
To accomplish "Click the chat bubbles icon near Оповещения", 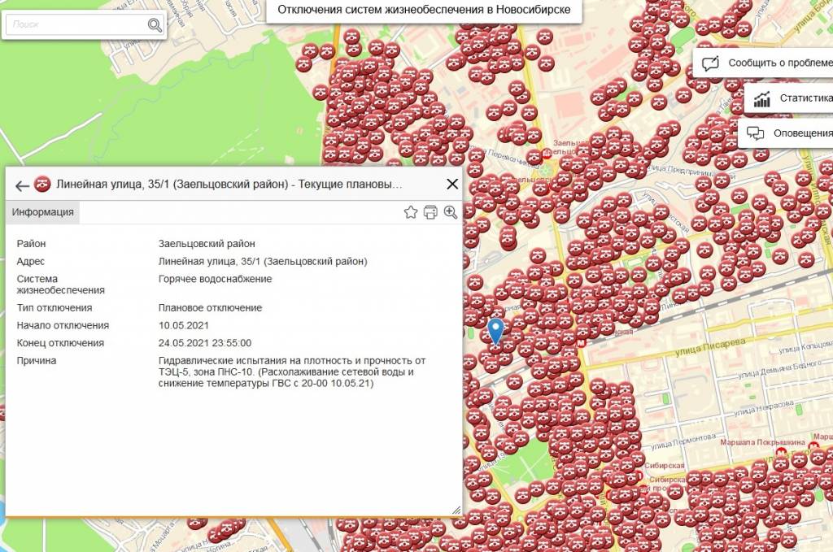I will tap(755, 133).
